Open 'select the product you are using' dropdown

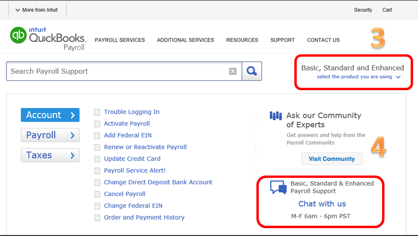[358, 77]
